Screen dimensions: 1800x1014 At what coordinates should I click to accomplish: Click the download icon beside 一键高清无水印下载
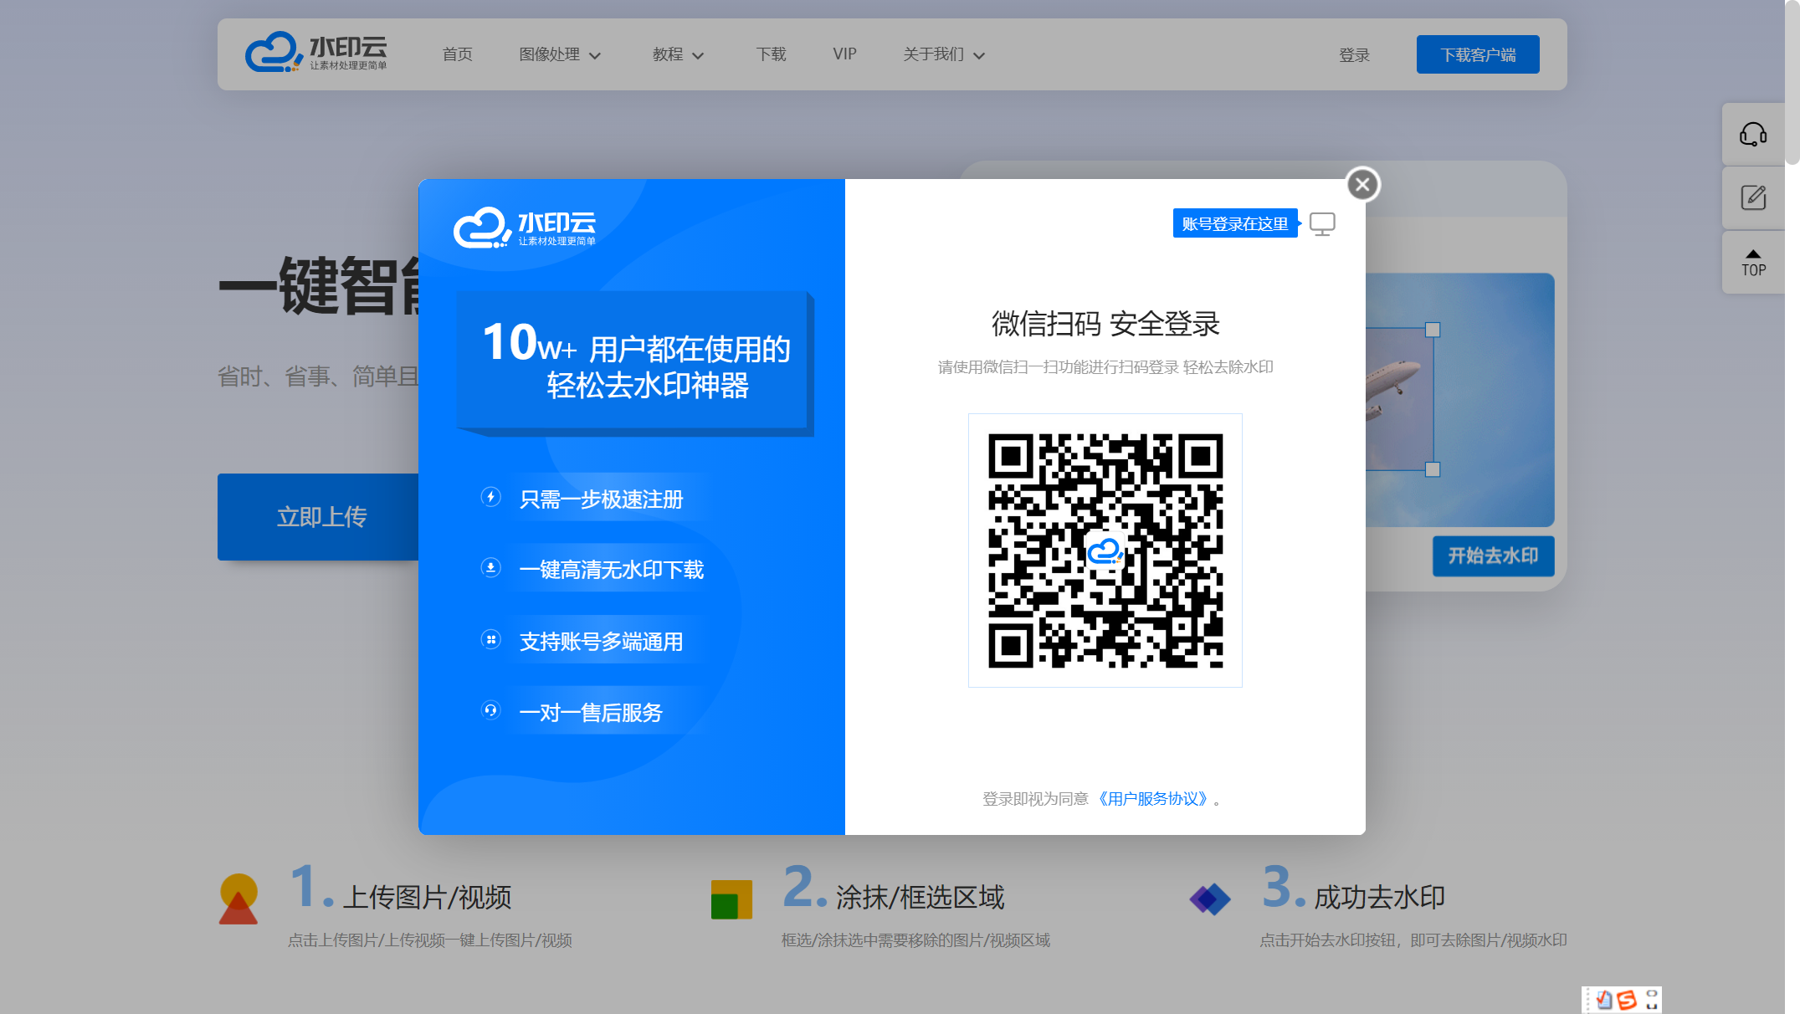491,568
